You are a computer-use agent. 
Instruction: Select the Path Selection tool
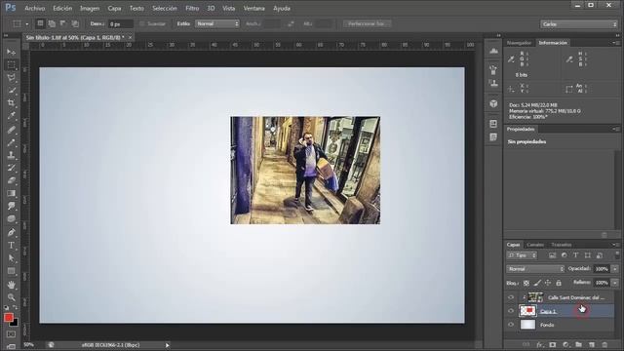(11, 258)
